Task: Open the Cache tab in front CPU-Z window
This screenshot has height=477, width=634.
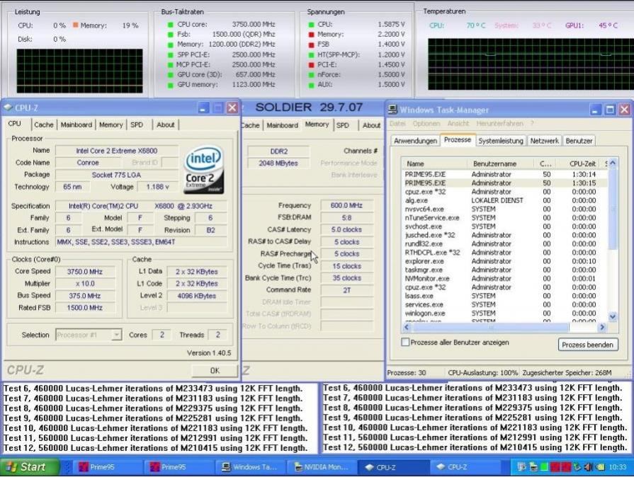Action: point(44,125)
